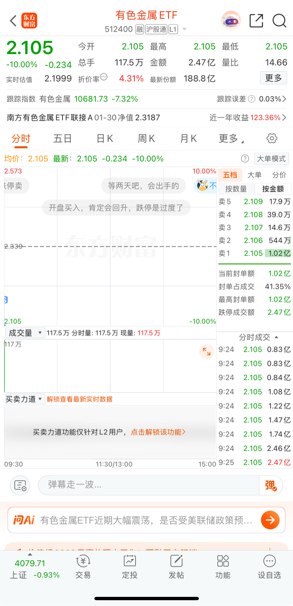Switch to the 分价 tab
Screen dimensions: 293x606
click(x=279, y=175)
